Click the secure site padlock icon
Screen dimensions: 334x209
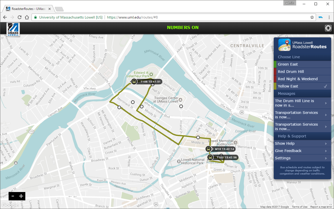tap(36, 17)
